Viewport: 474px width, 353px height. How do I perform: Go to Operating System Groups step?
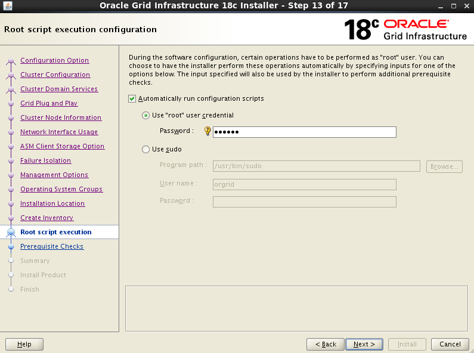coord(61,189)
